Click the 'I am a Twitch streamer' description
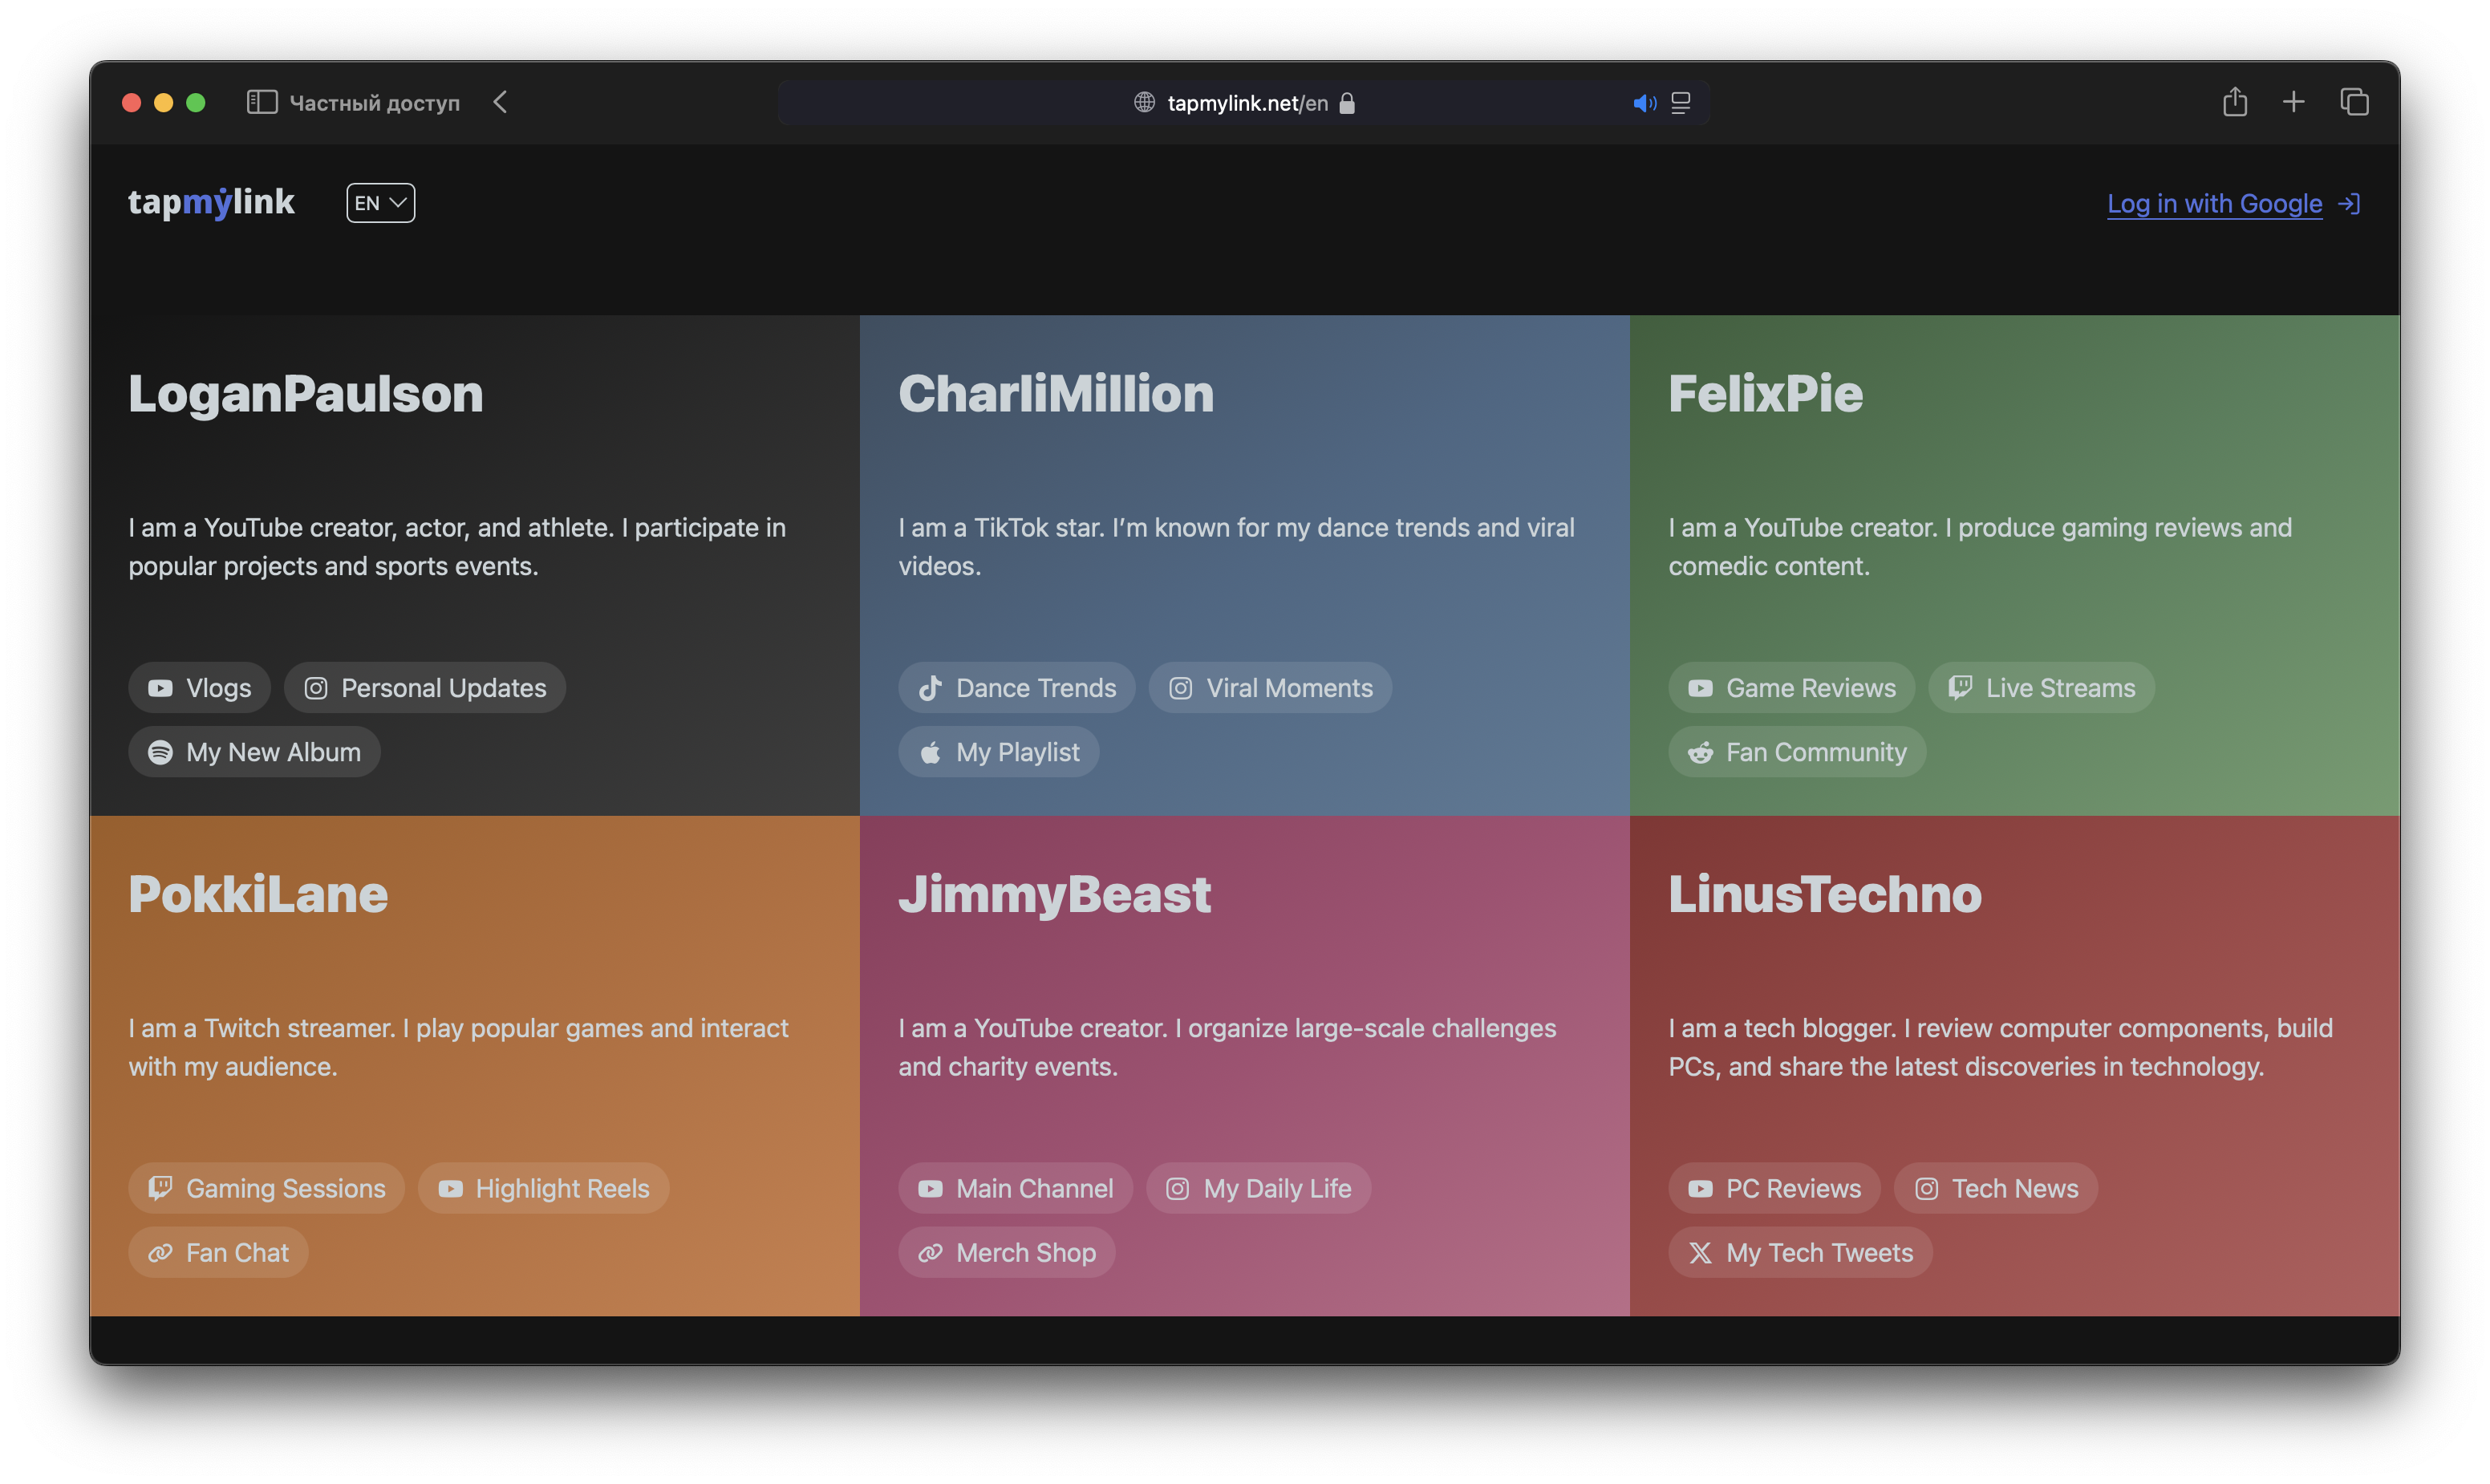The image size is (2490, 1484). click(x=459, y=1047)
